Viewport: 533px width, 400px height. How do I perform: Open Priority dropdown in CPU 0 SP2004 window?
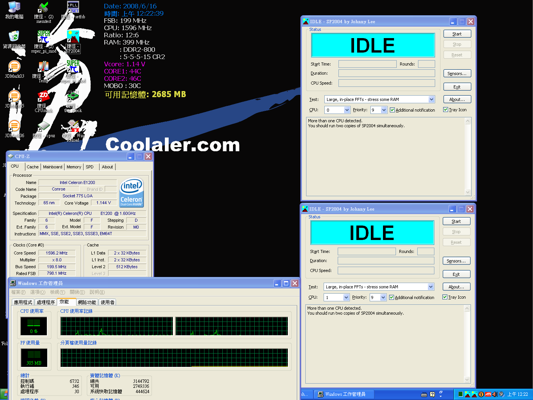384,110
